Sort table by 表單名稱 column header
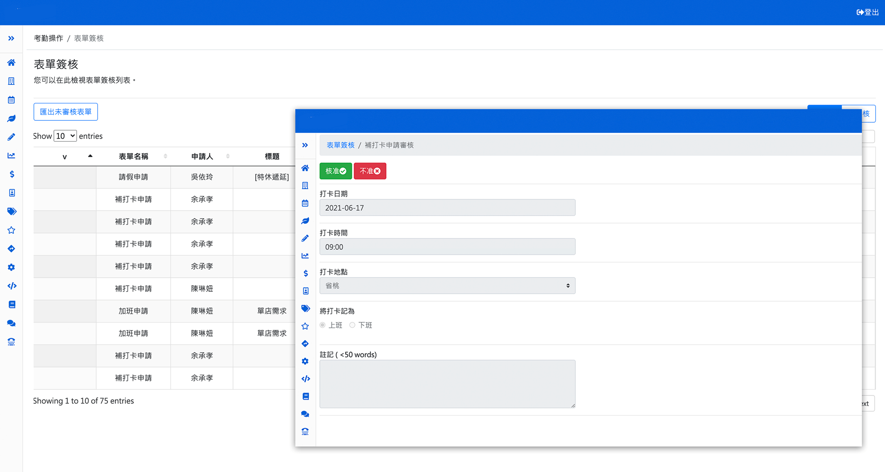This screenshot has height=472, width=885. point(133,157)
